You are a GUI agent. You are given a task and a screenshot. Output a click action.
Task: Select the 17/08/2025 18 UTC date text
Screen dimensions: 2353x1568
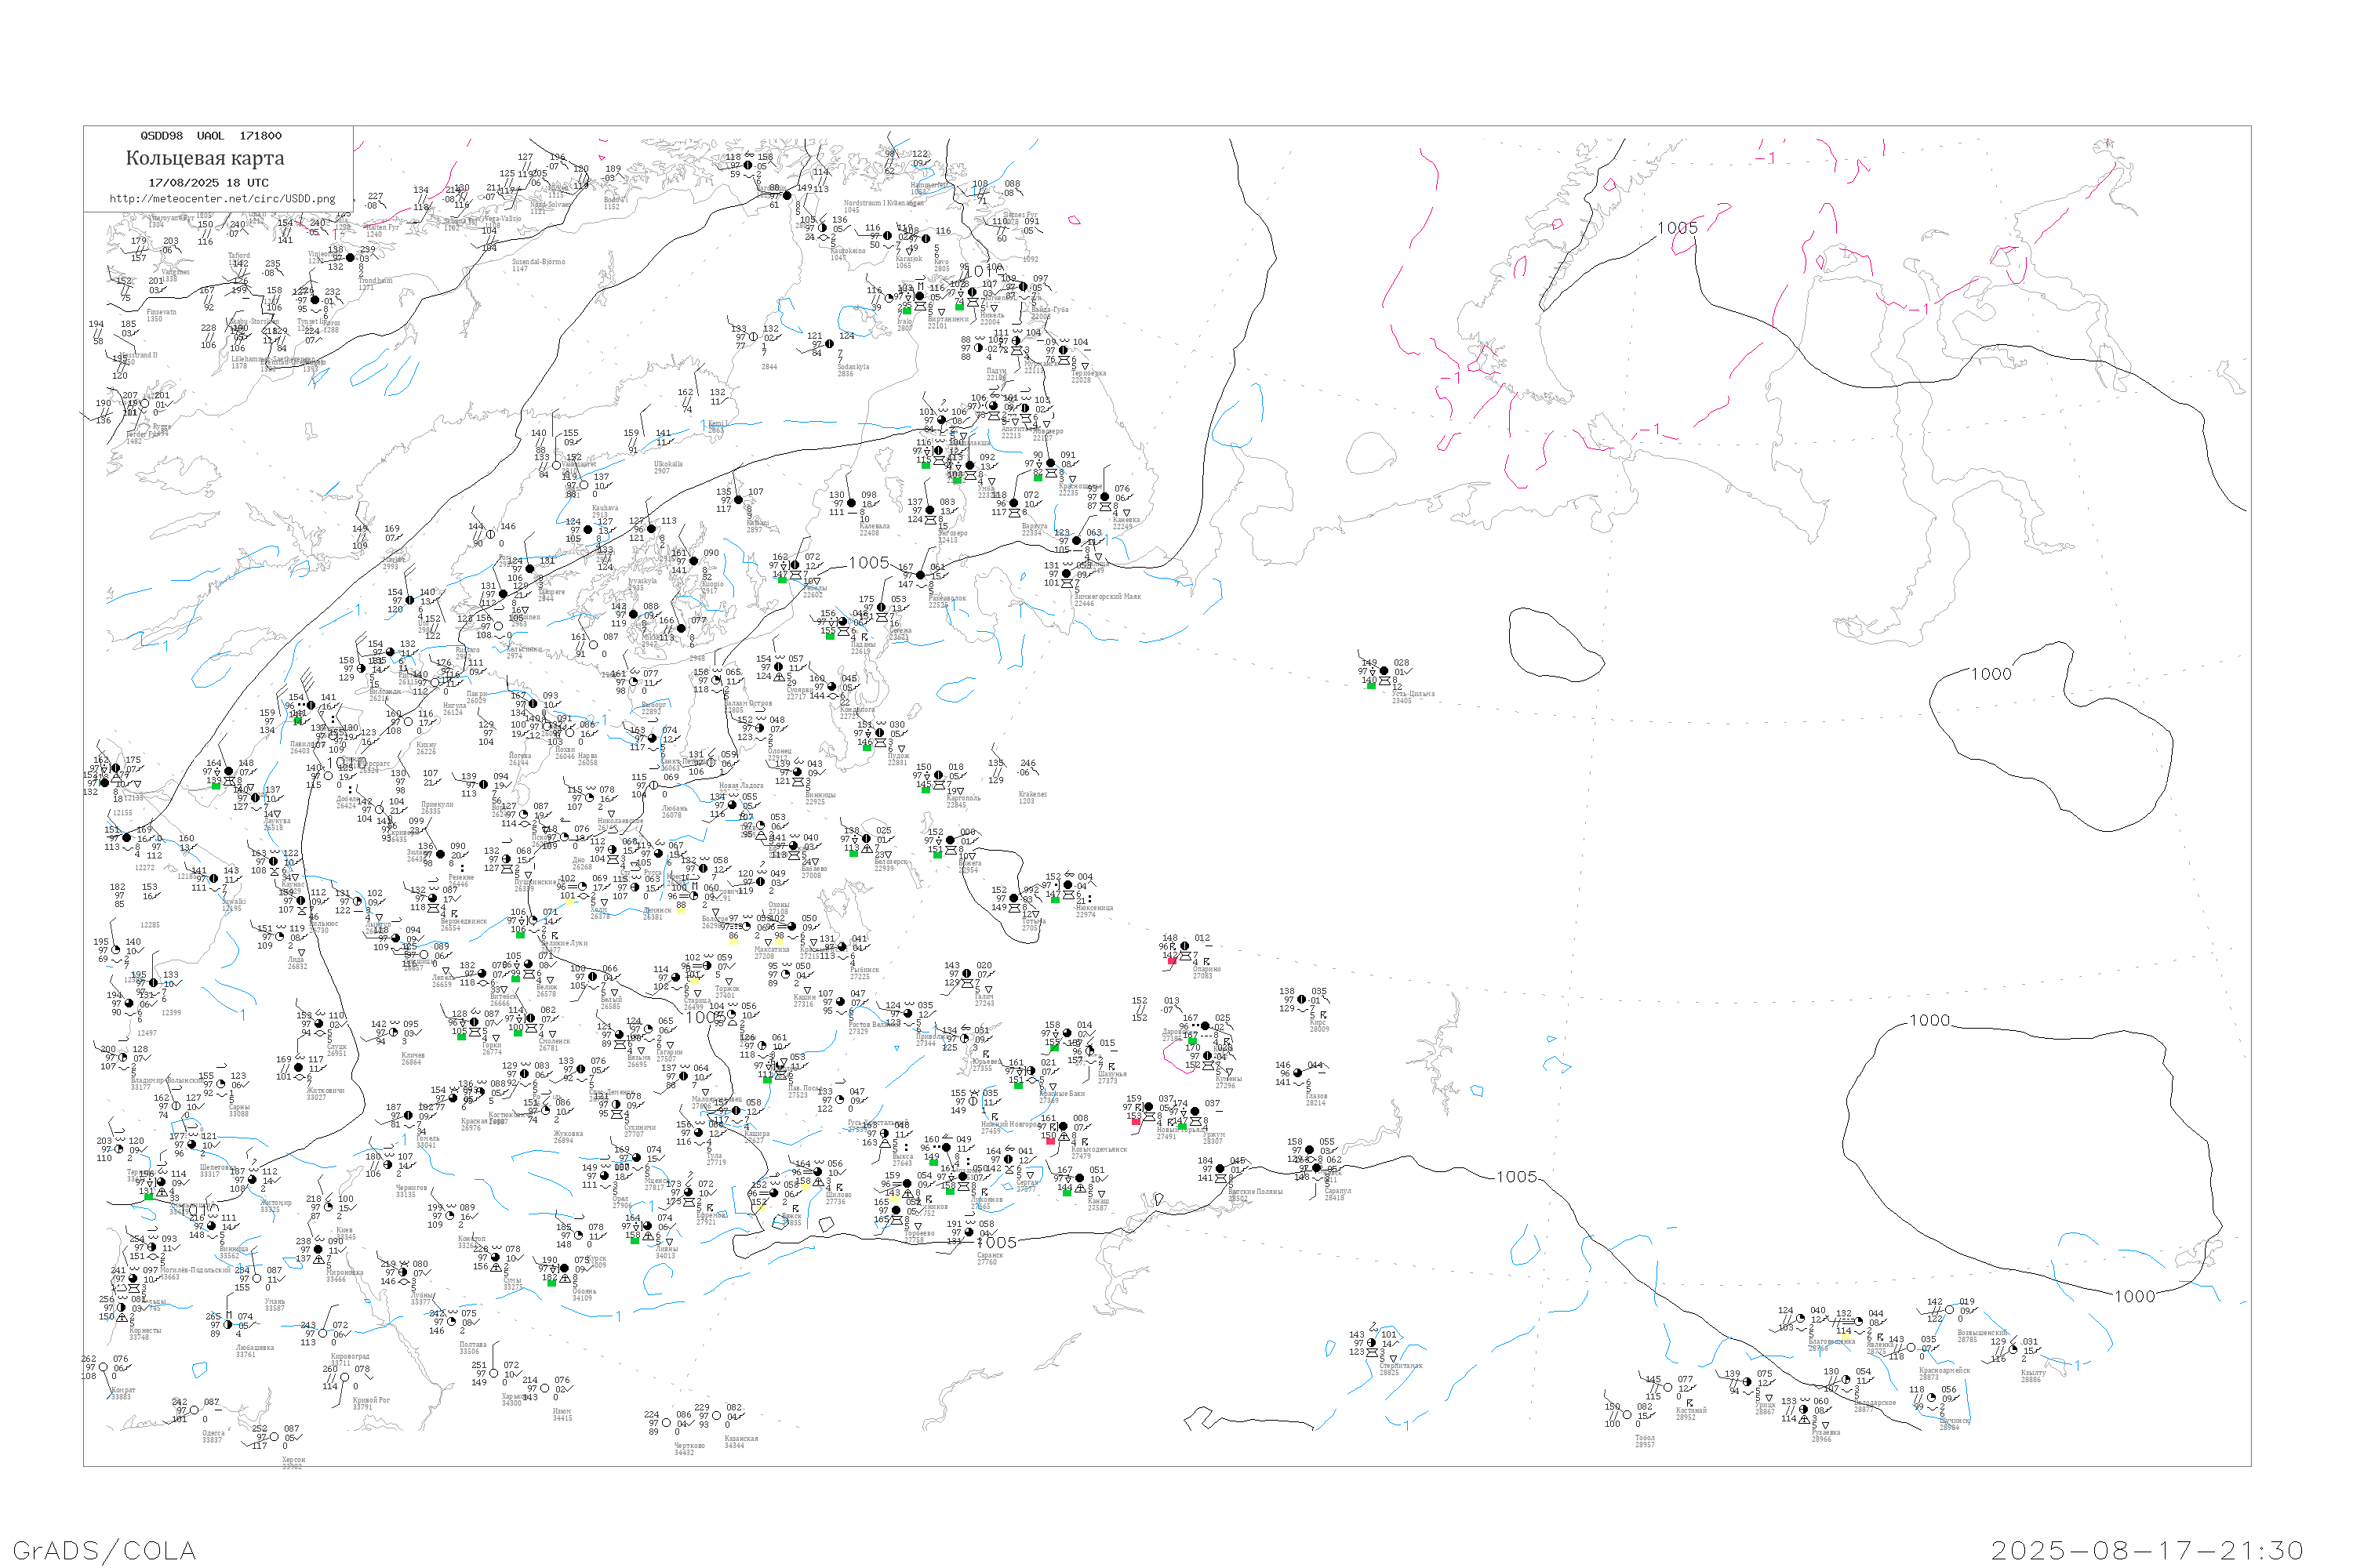tap(208, 183)
